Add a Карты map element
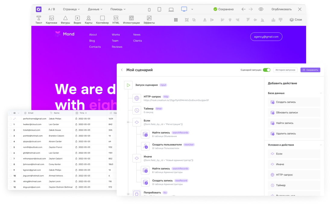 point(88,20)
